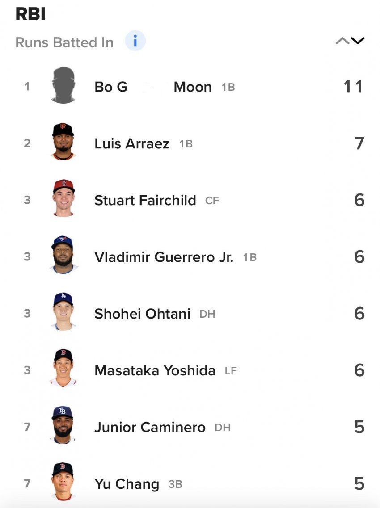
Task: Expand the RBI list with down chevron
Action: (x=358, y=41)
